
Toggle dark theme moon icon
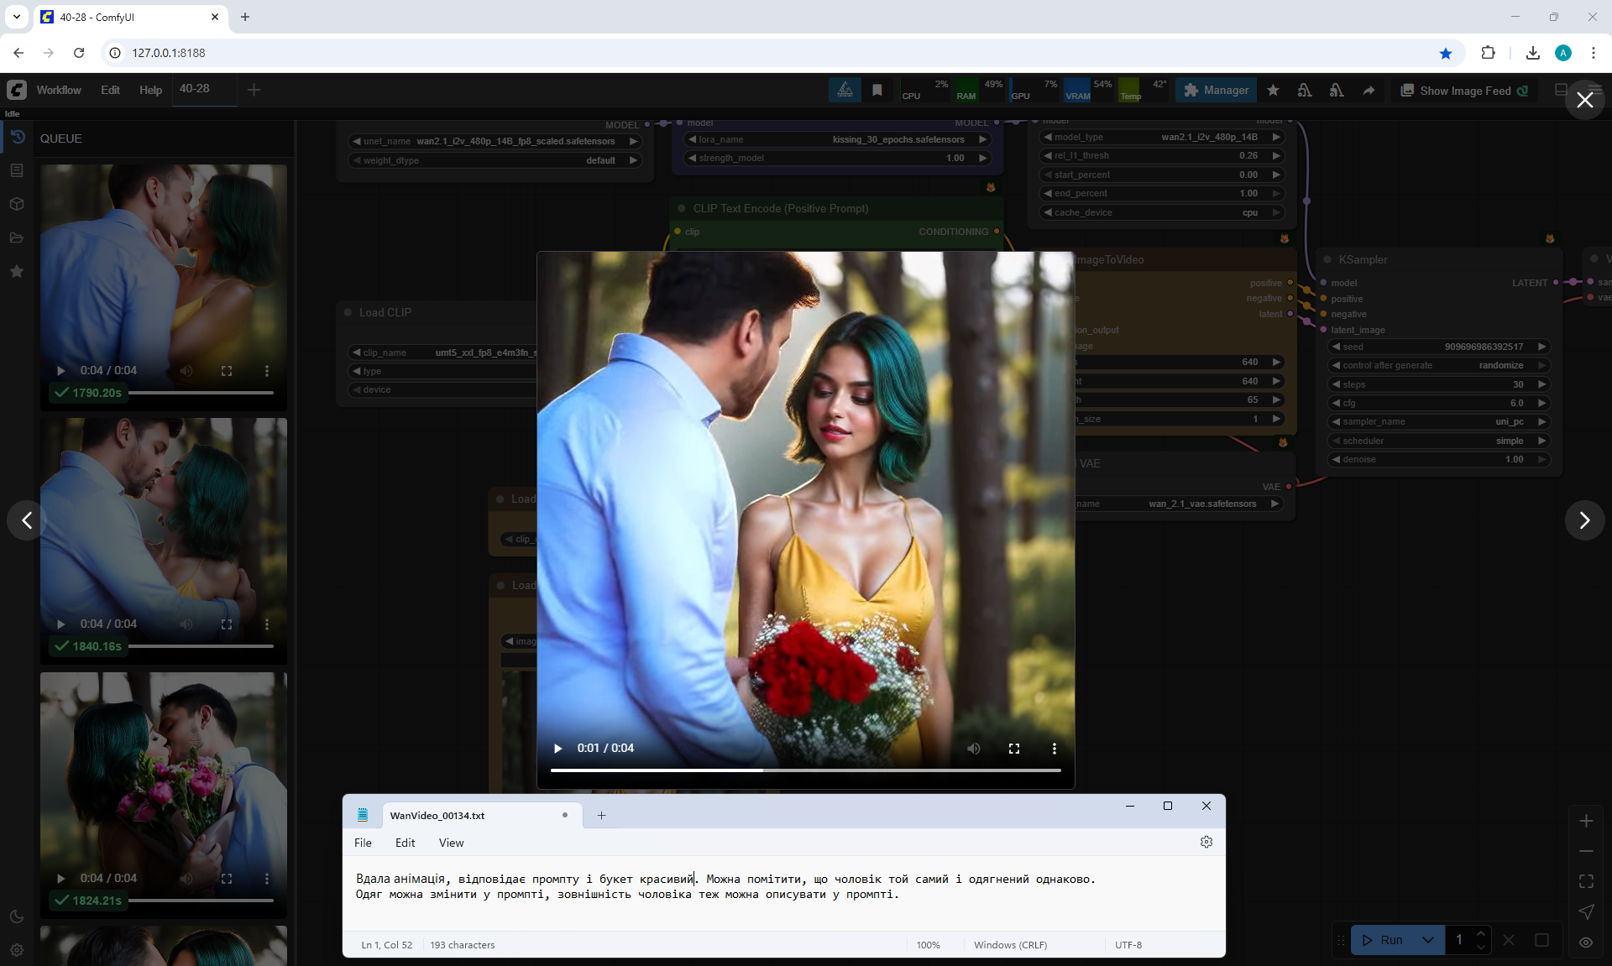pos(17,916)
